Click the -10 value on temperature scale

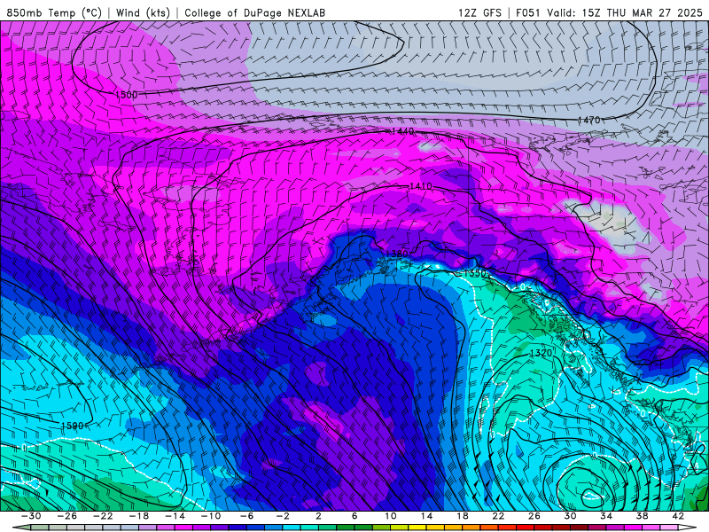tap(210, 516)
